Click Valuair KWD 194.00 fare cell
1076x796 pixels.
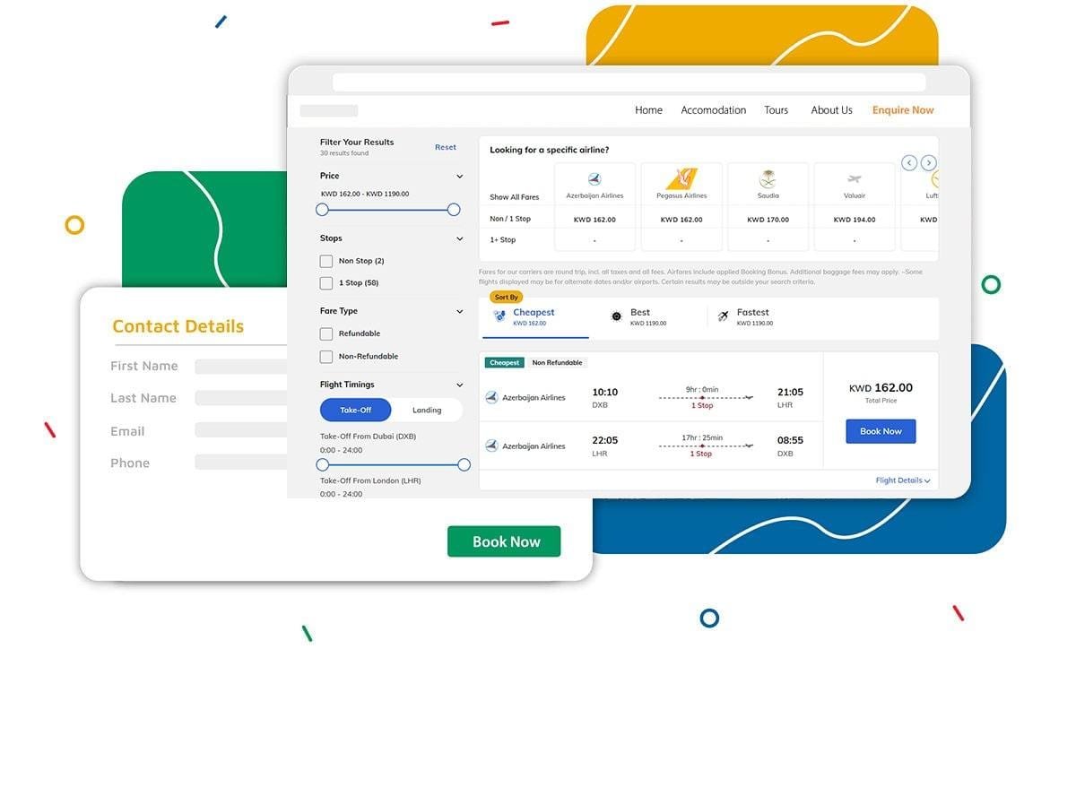coord(854,220)
